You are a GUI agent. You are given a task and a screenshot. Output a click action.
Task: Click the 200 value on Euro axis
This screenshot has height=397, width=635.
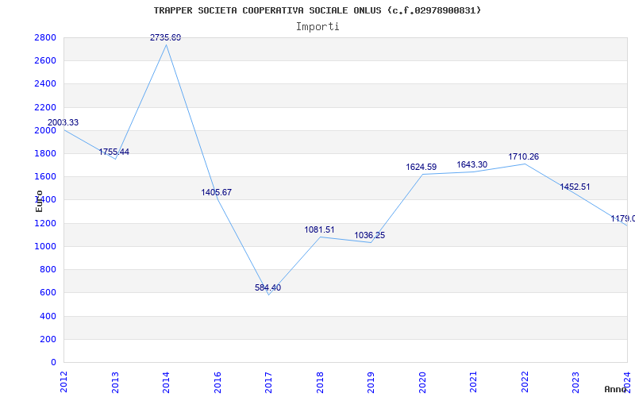48,339
